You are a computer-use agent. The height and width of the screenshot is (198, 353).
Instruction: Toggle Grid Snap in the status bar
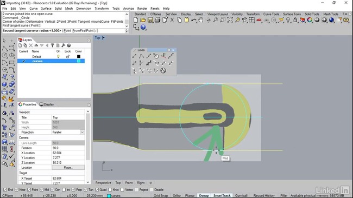(161, 195)
